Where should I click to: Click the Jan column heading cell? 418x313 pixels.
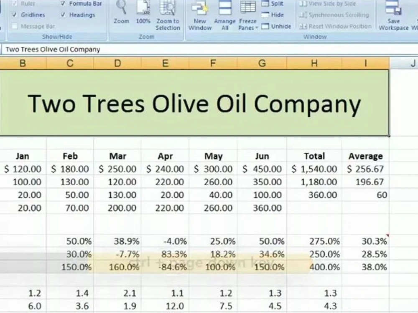pyautogui.click(x=23, y=156)
